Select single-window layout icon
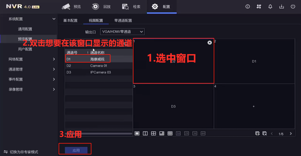This screenshot has width=301, height=156. pos(137,133)
